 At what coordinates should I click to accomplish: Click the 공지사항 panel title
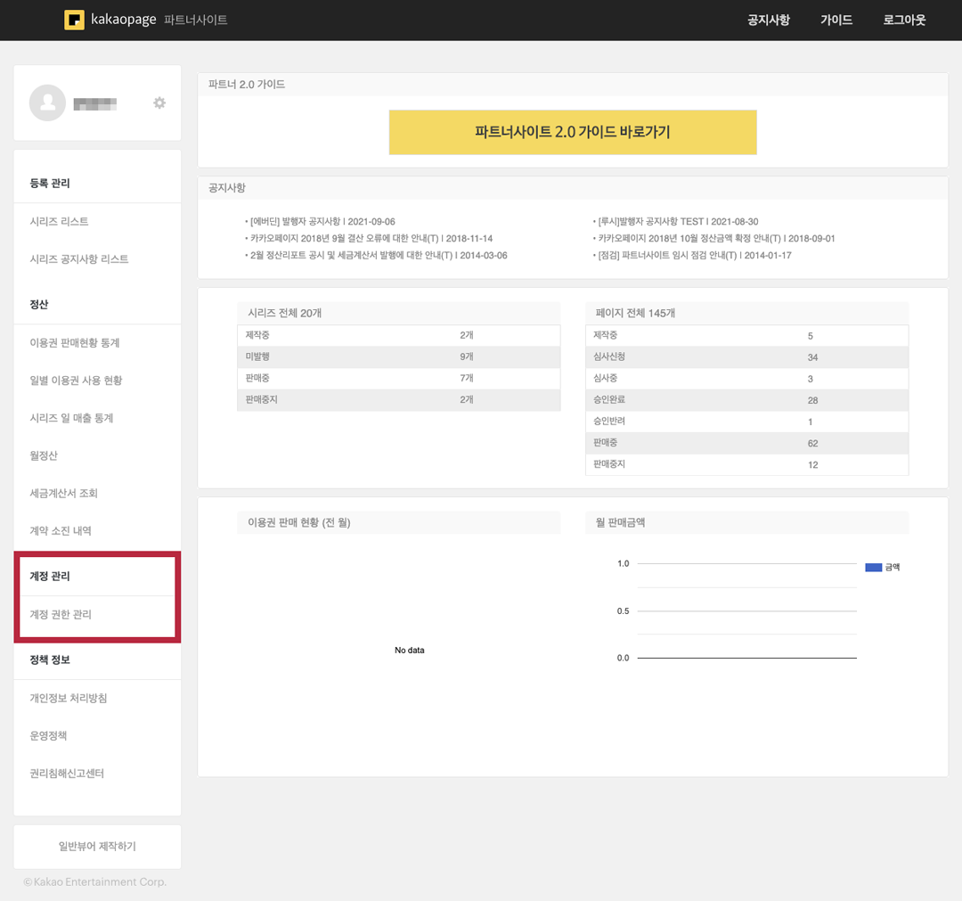click(x=227, y=188)
